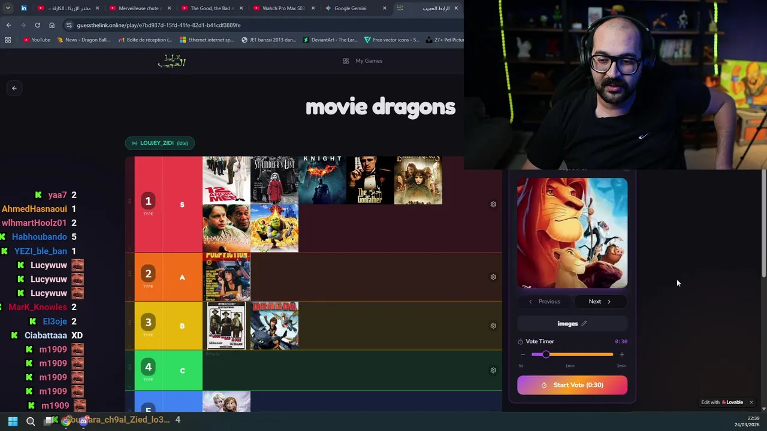767x431 pixels.
Task: Select the 12 Angry Men poster
Action: (x=227, y=180)
